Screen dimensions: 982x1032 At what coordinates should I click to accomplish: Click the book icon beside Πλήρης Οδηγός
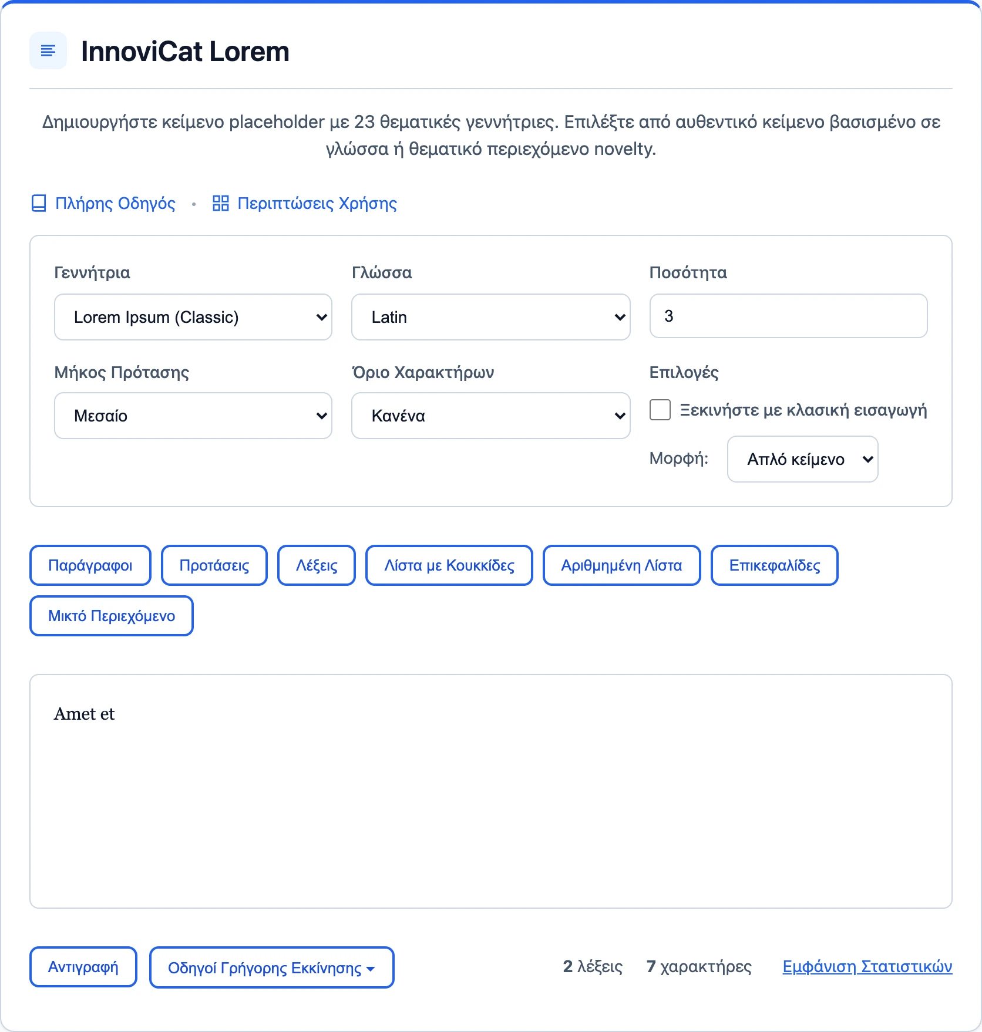39,204
